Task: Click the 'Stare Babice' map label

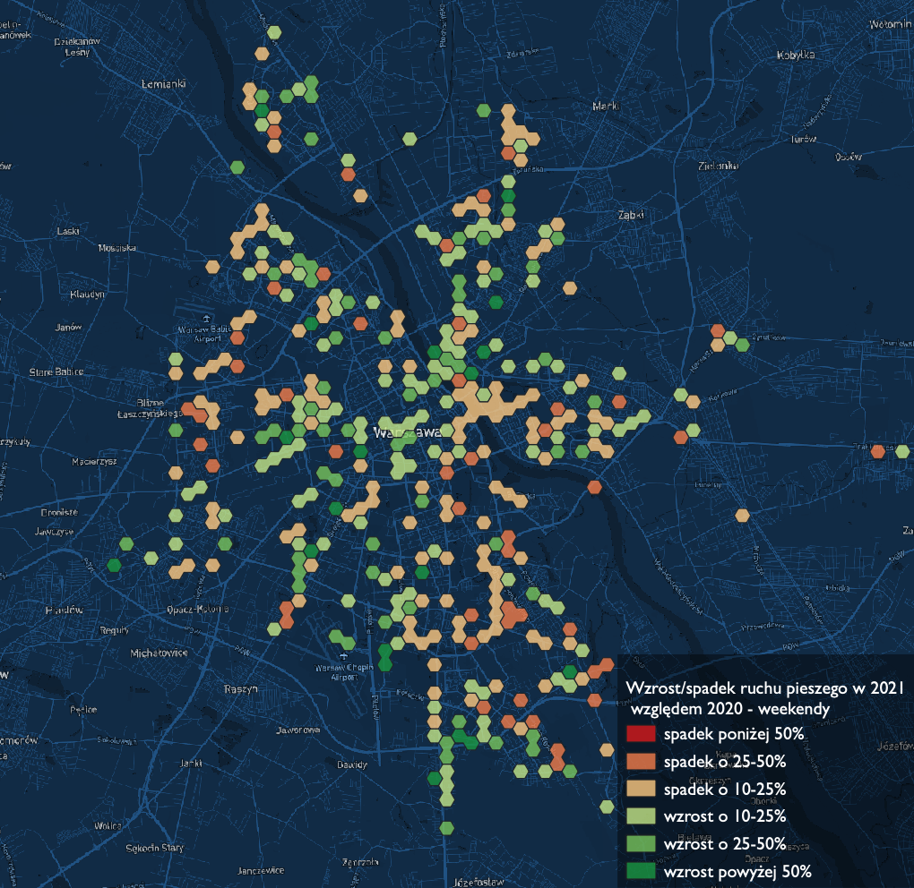Action: 56,371
